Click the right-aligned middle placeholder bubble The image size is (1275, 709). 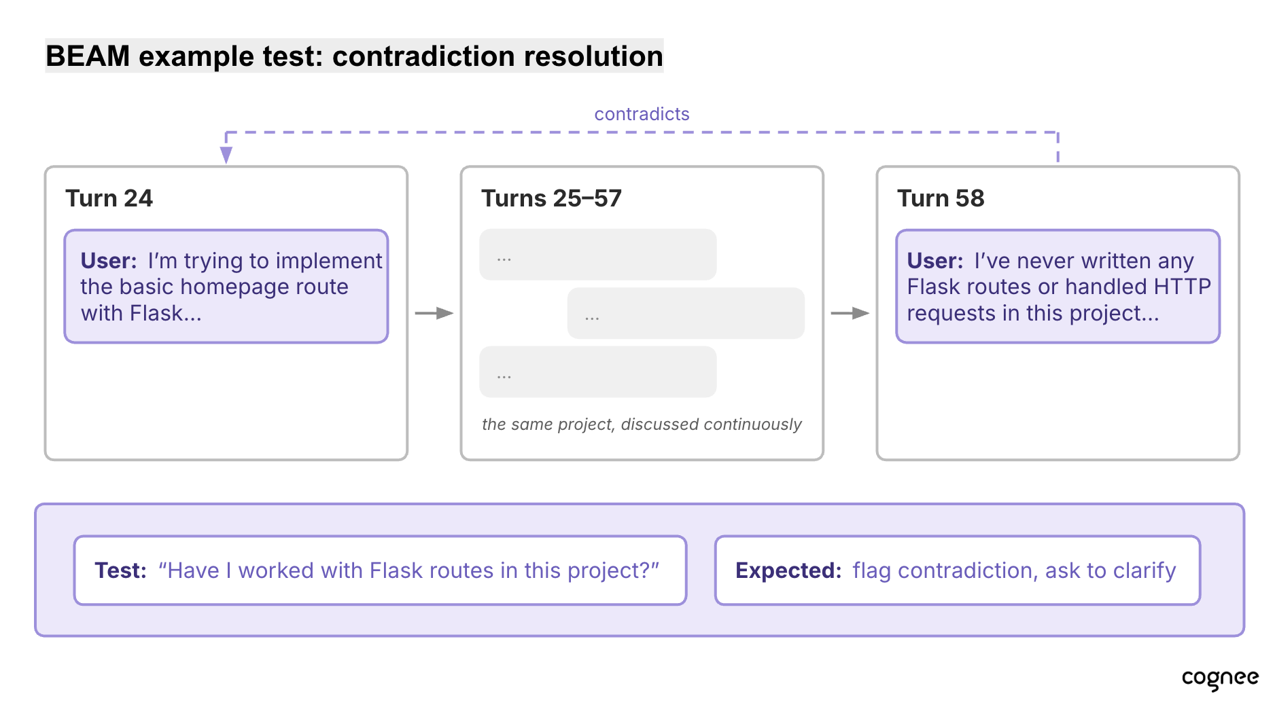(x=686, y=313)
